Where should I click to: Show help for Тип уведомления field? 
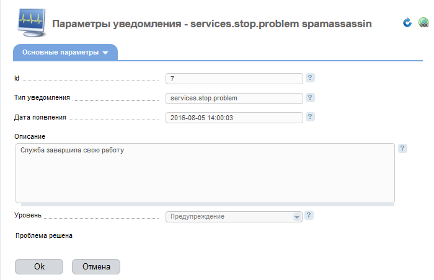click(310, 97)
